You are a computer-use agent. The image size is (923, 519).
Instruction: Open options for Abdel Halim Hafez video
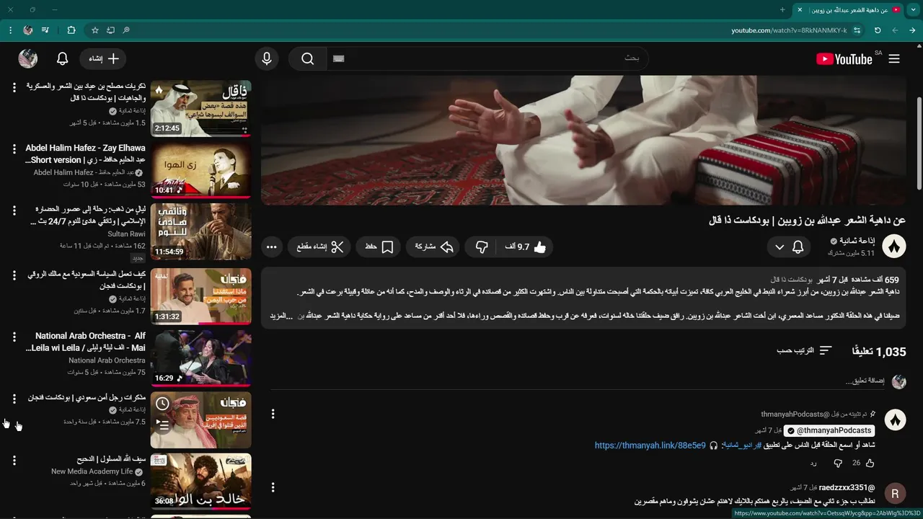[14, 149]
